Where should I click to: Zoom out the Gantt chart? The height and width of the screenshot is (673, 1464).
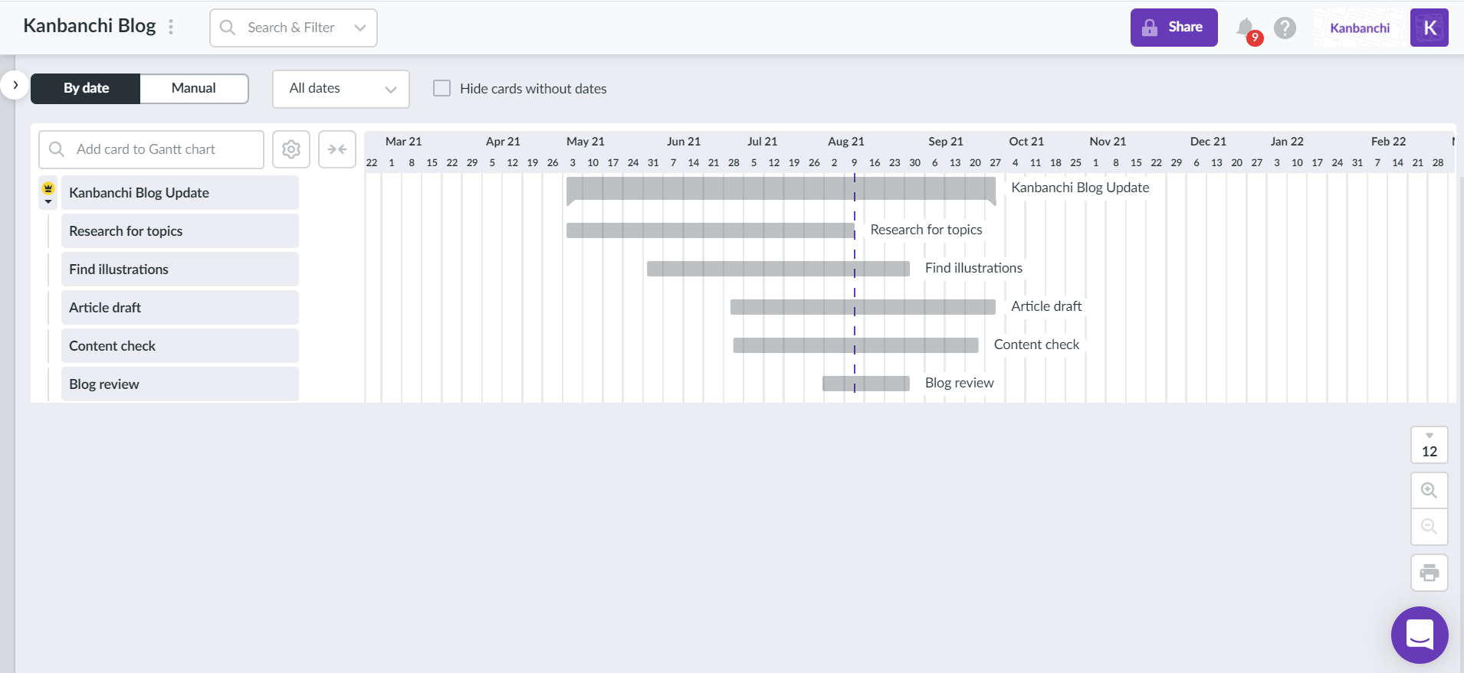pyautogui.click(x=1430, y=527)
